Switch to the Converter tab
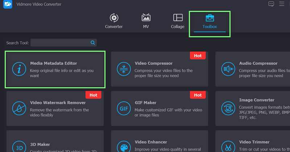The image size is (290, 152). coord(114,21)
